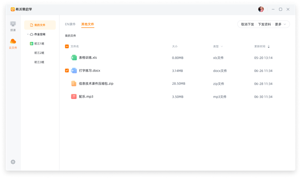Open 我的文件 in the sidebar
This screenshot has width=301, height=178.
pyautogui.click(x=40, y=25)
